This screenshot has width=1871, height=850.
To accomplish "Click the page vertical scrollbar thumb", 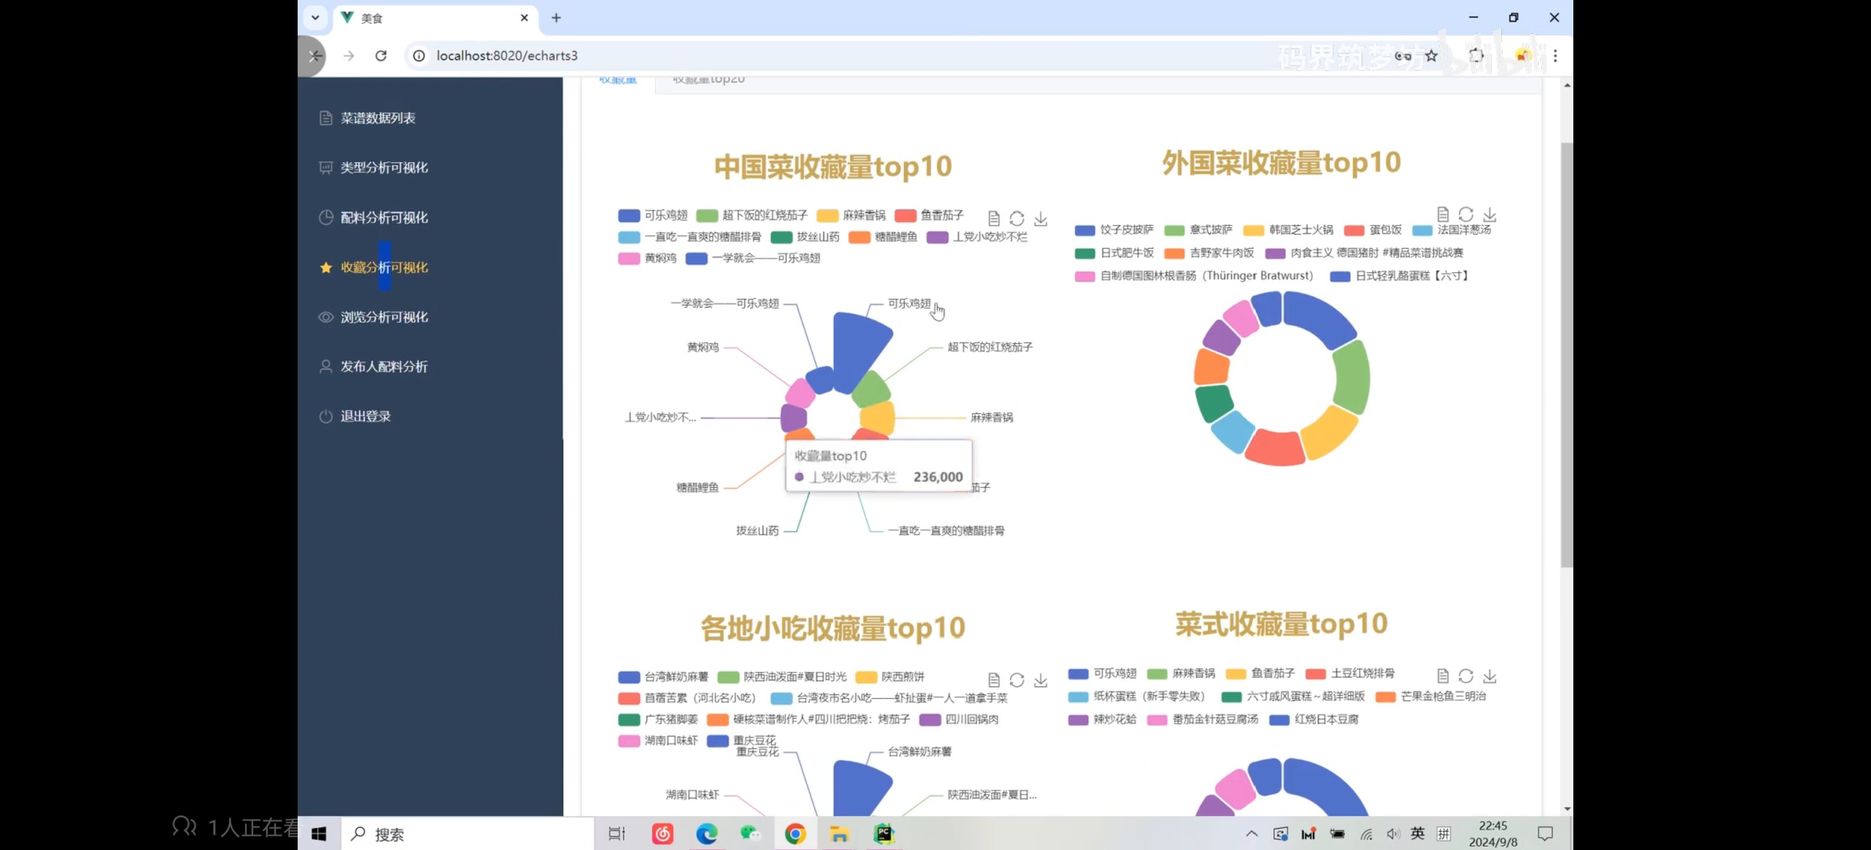I will (1567, 354).
